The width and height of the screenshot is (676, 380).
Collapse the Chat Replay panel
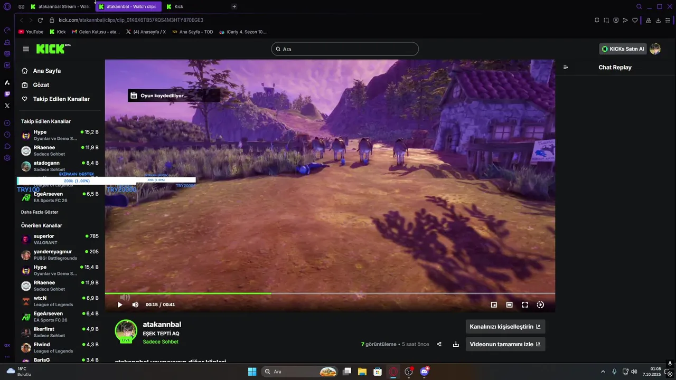pos(566,67)
